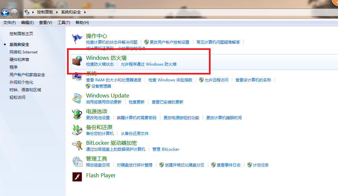Open the 文件(F) menu
The height and width of the screenshot is (196, 338).
(9, 23)
